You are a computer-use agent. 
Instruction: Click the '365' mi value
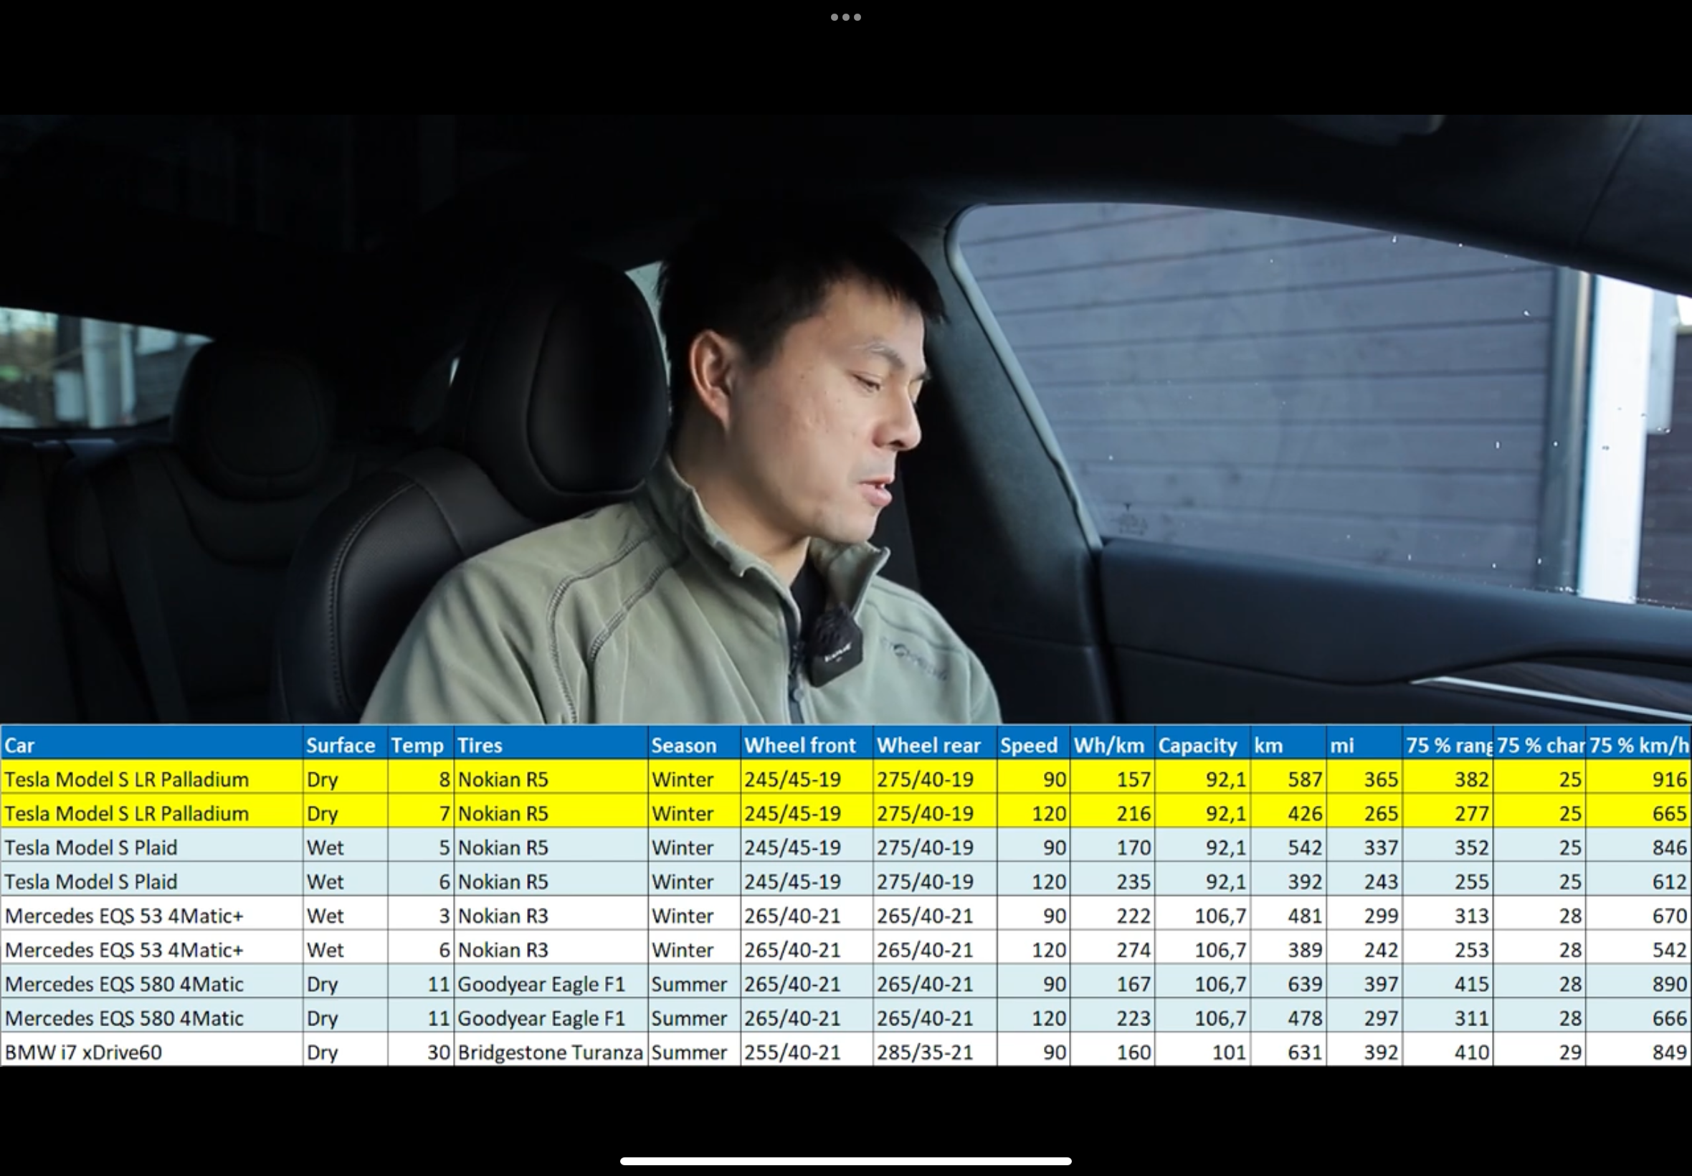click(1364, 778)
